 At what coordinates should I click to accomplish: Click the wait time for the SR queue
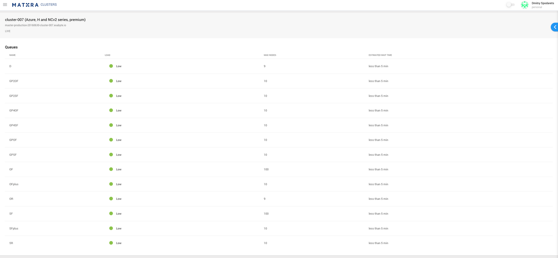coord(378,243)
